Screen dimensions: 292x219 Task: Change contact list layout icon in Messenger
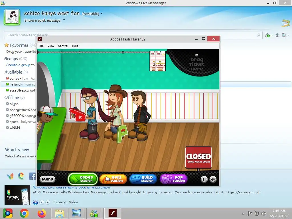(277, 35)
